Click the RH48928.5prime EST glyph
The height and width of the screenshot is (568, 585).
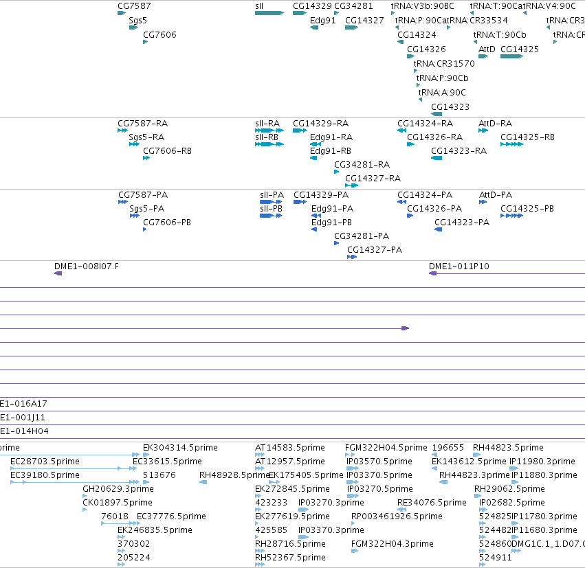[203, 482]
